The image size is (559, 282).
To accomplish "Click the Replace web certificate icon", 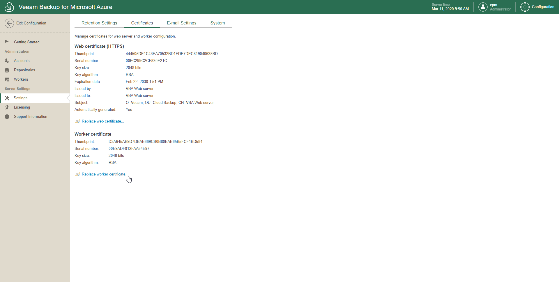I will click(77, 121).
